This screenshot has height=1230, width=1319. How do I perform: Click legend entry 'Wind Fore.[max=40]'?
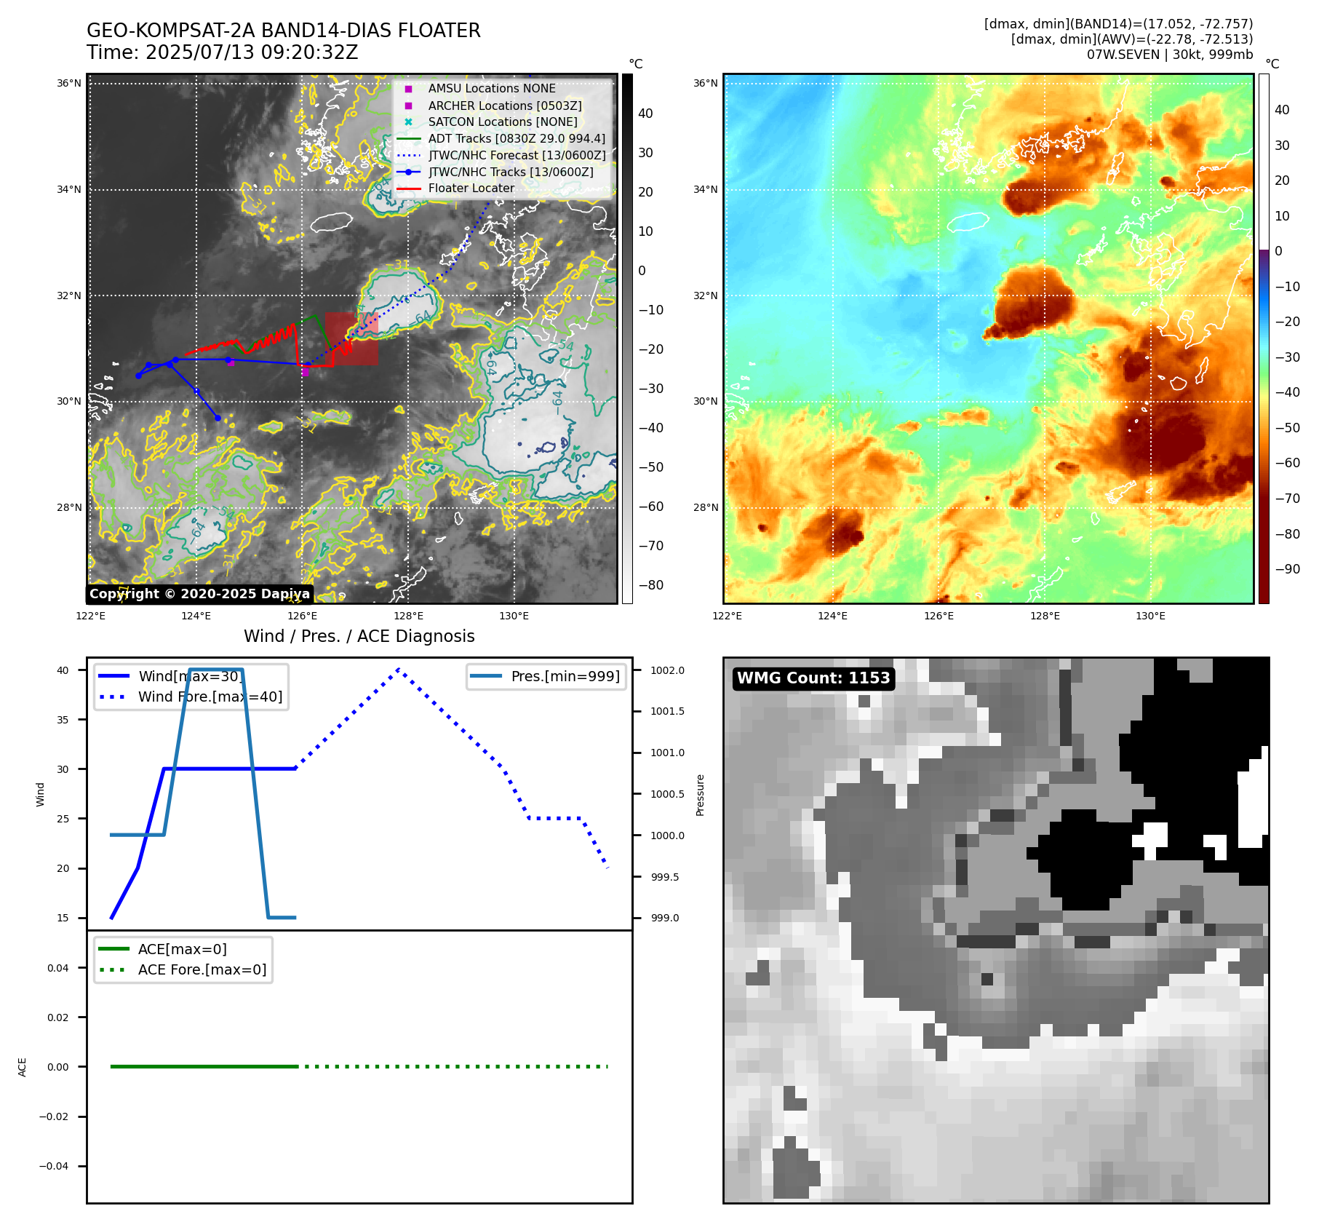210,697
